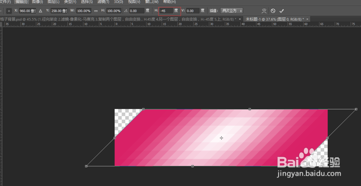
Task: Click the top-right transform handle
Action: (x=356, y=109)
